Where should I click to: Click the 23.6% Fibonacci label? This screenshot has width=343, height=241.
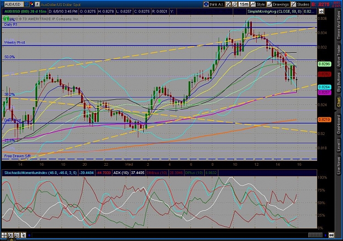pos(10,141)
